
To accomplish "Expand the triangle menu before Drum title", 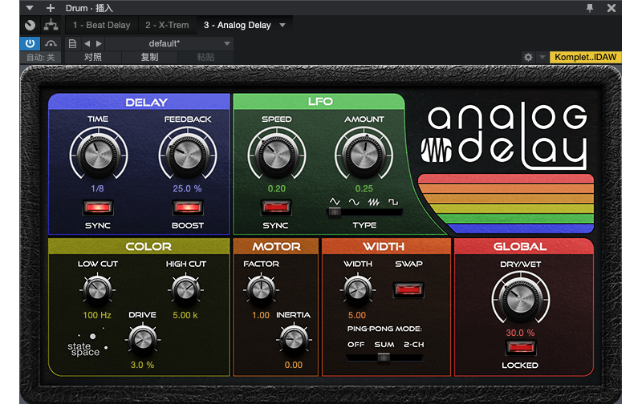I will [30, 8].
